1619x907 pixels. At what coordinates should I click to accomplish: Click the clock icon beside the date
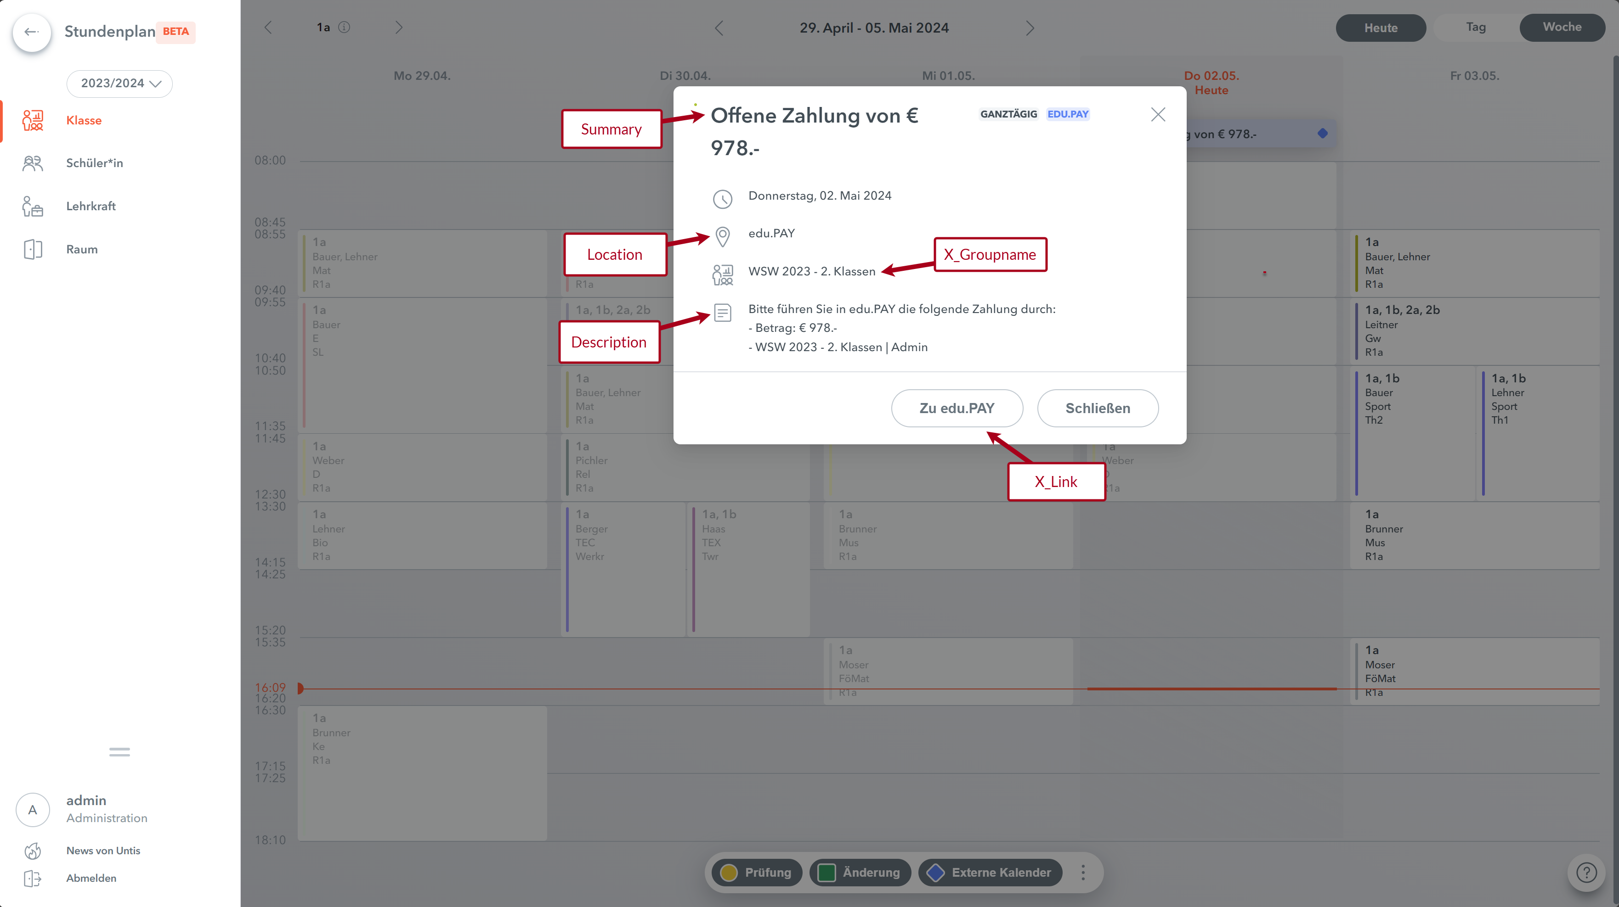click(722, 199)
